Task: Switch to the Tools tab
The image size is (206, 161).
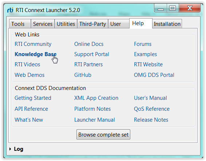Action: coord(20,24)
